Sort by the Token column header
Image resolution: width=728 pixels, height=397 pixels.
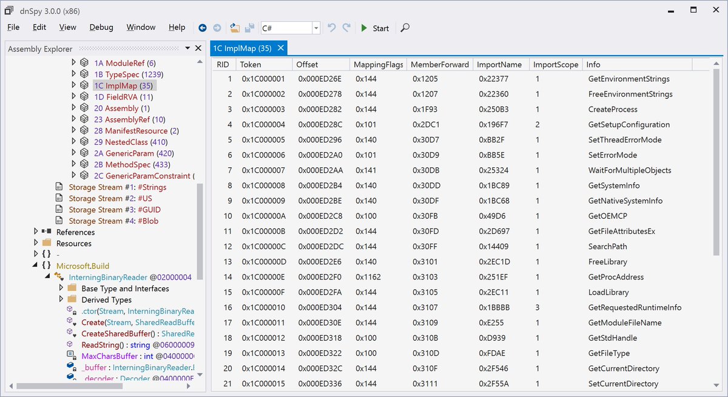point(263,64)
